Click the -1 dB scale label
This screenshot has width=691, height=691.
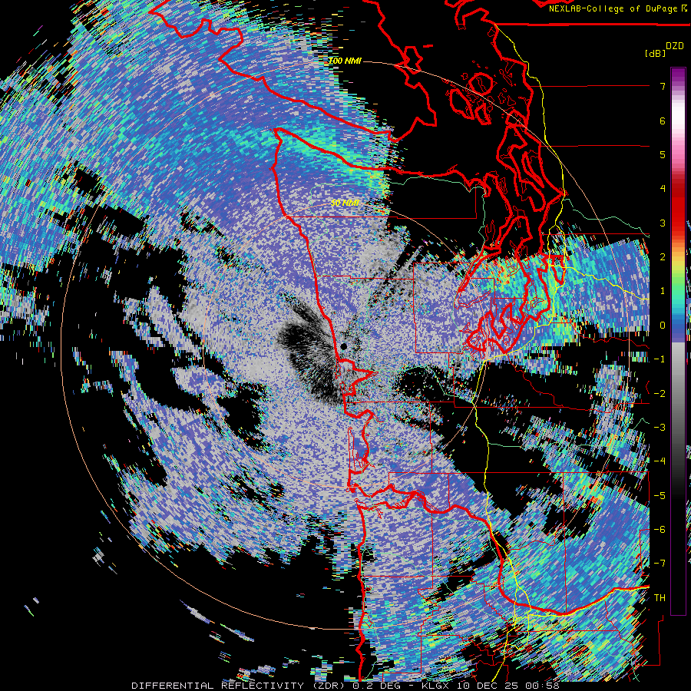[660, 359]
